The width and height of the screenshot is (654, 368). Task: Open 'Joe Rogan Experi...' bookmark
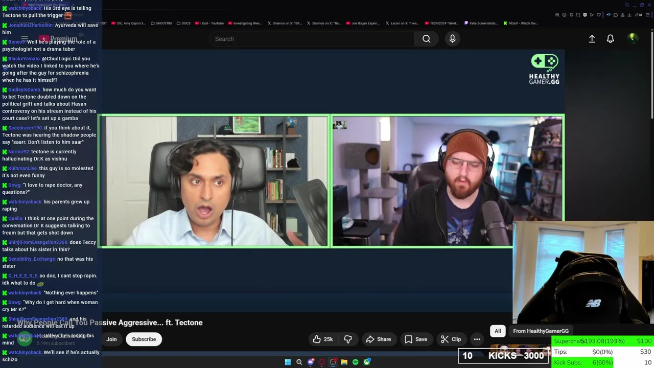point(363,23)
